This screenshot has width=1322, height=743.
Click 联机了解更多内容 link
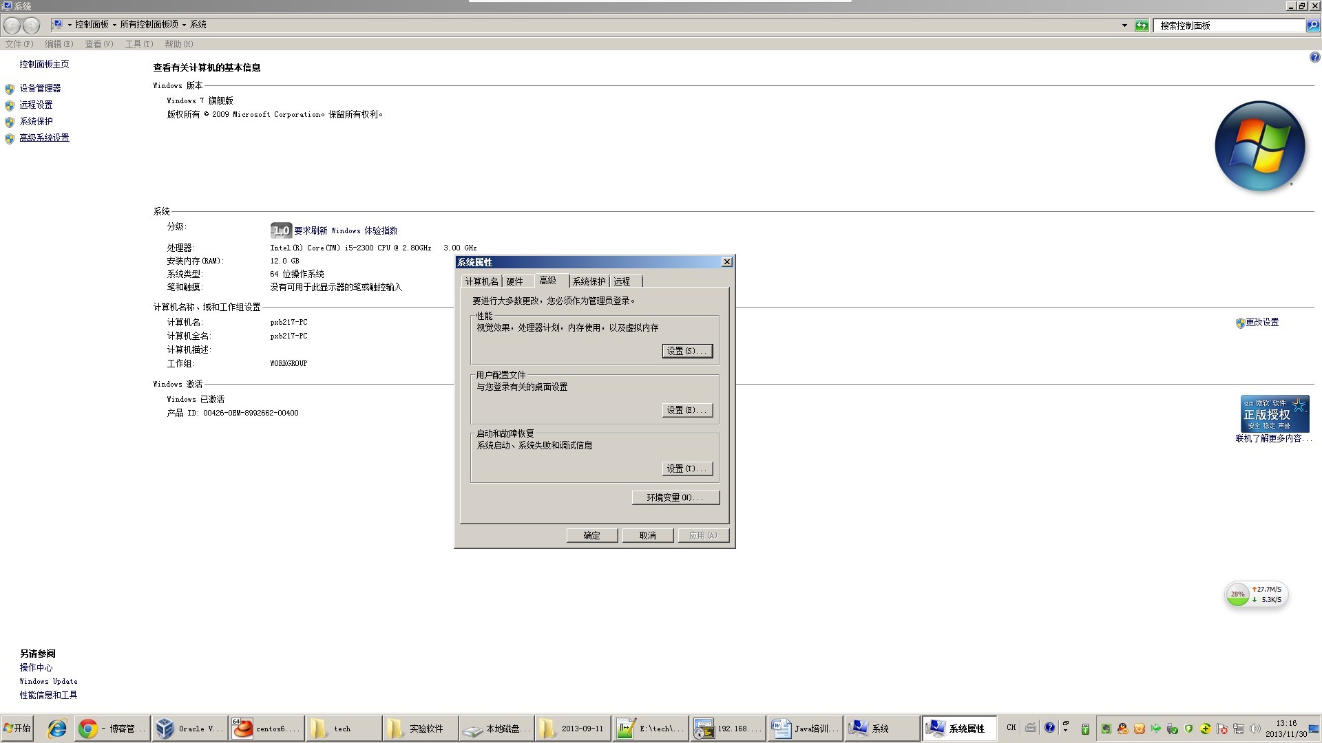point(1274,438)
